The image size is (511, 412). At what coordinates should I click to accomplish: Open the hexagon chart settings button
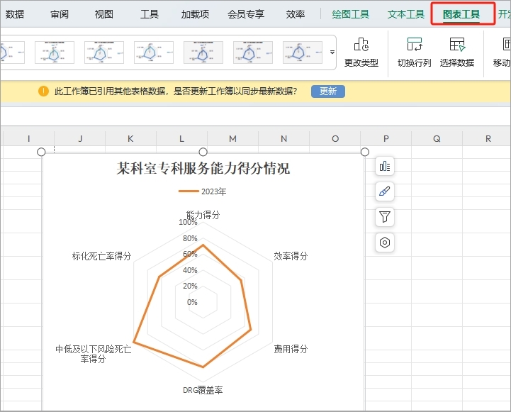[385, 243]
